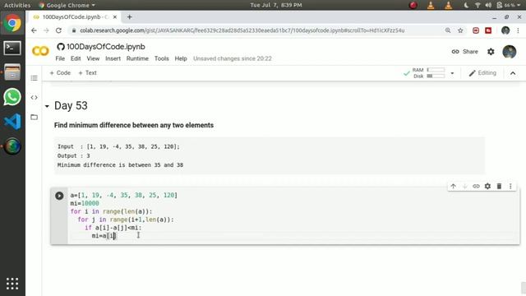Viewport: 526px width, 296px height.
Task: Open the File menu
Action: pos(60,58)
